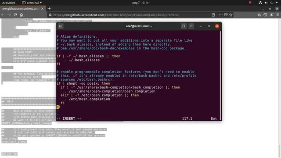Image resolution: width=281 pixels, height=158 pixels.
Task: Open the Firefox account icon
Action: [271, 15]
